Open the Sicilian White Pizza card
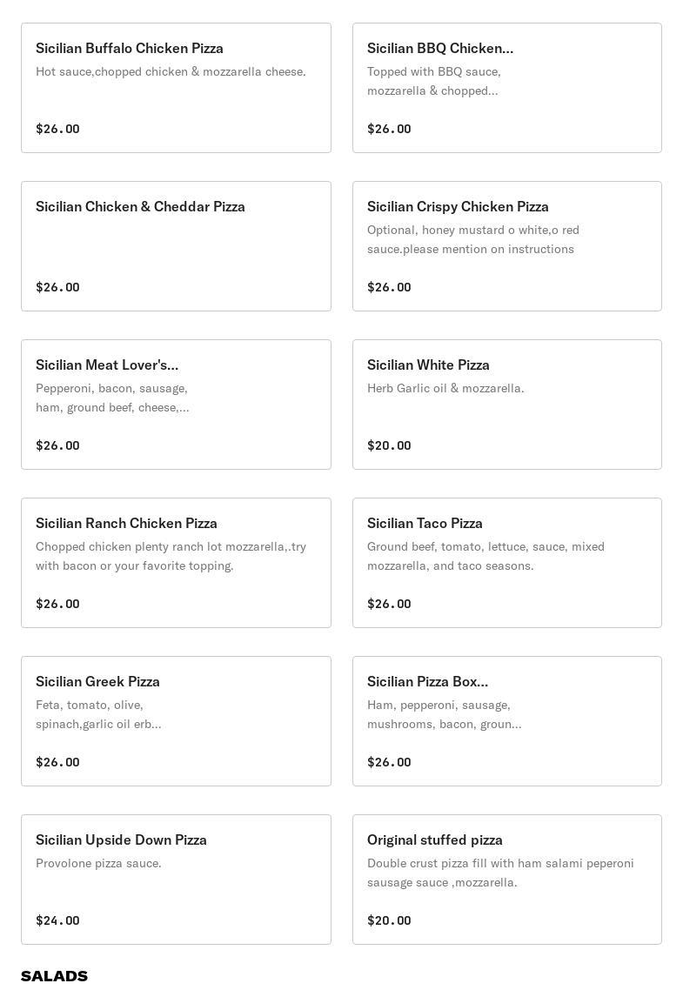The width and height of the screenshot is (683, 990). (x=507, y=405)
